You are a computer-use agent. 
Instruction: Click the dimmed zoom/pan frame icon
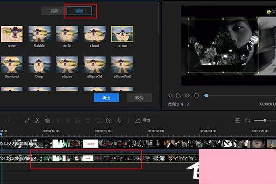tap(78, 120)
